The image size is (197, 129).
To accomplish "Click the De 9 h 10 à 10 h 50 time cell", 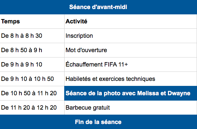I will pos(32,79).
